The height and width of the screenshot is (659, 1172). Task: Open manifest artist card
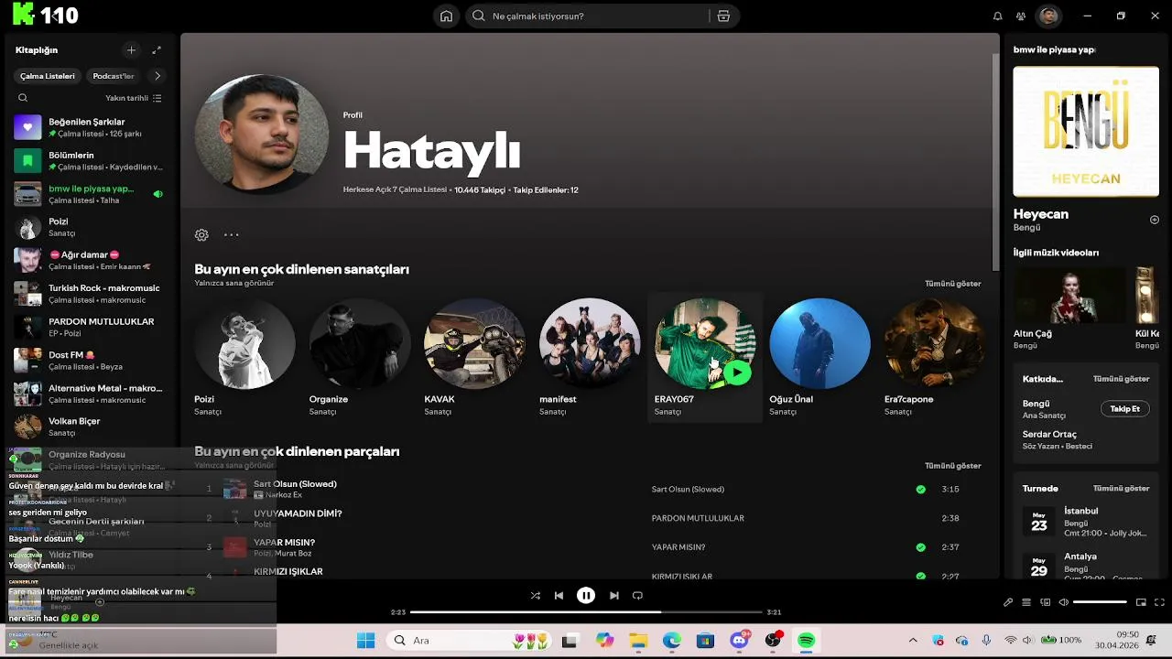point(590,357)
